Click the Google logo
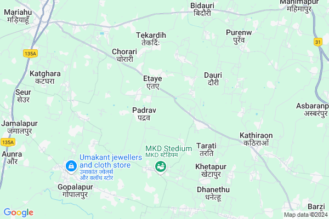The image size is (329, 219). (x=19, y=212)
